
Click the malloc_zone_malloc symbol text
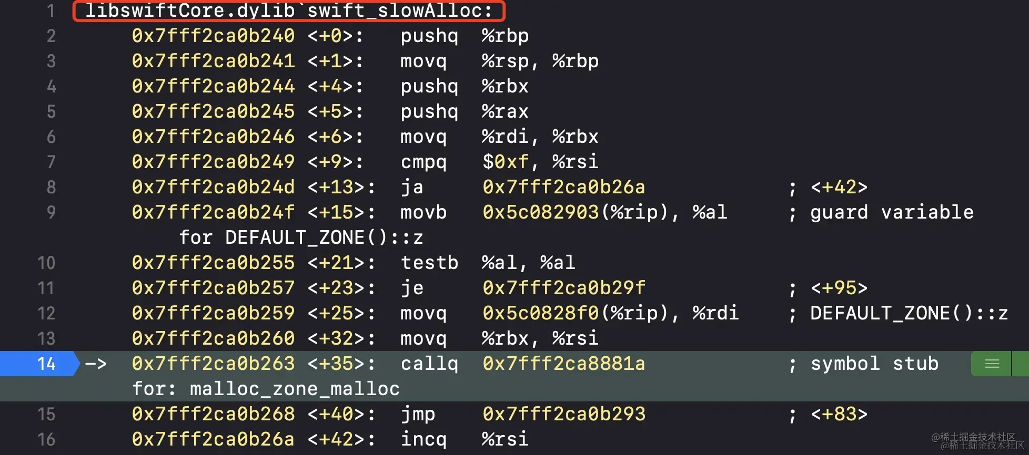coord(295,389)
